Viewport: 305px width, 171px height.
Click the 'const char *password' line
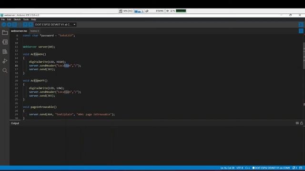(x=49, y=36)
